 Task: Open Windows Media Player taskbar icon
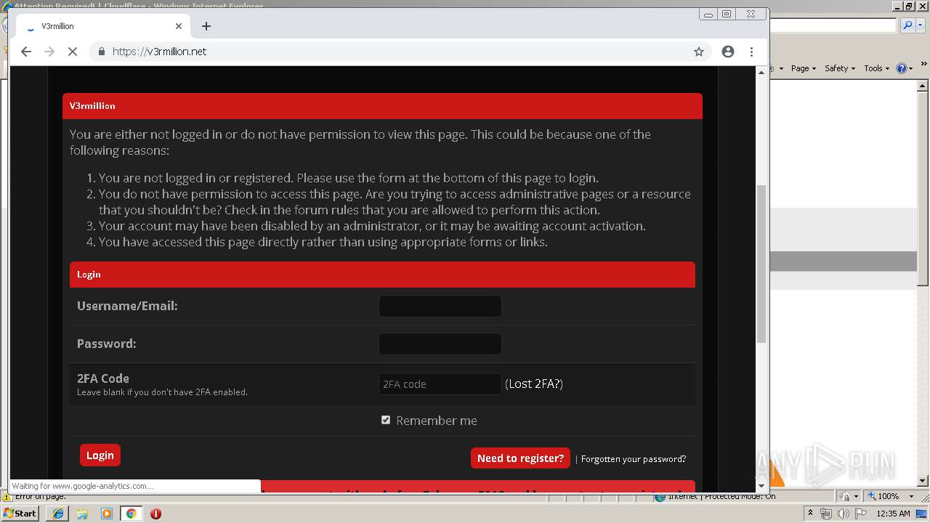[x=107, y=514]
